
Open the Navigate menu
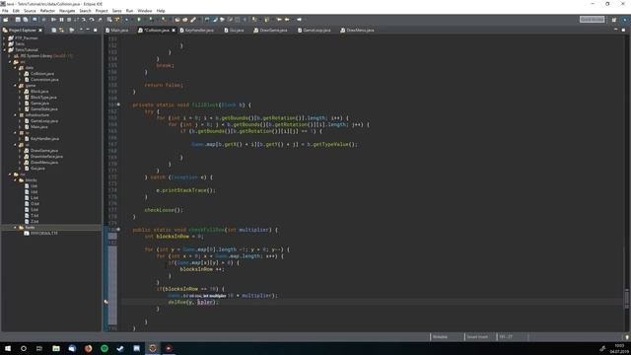(x=67, y=11)
